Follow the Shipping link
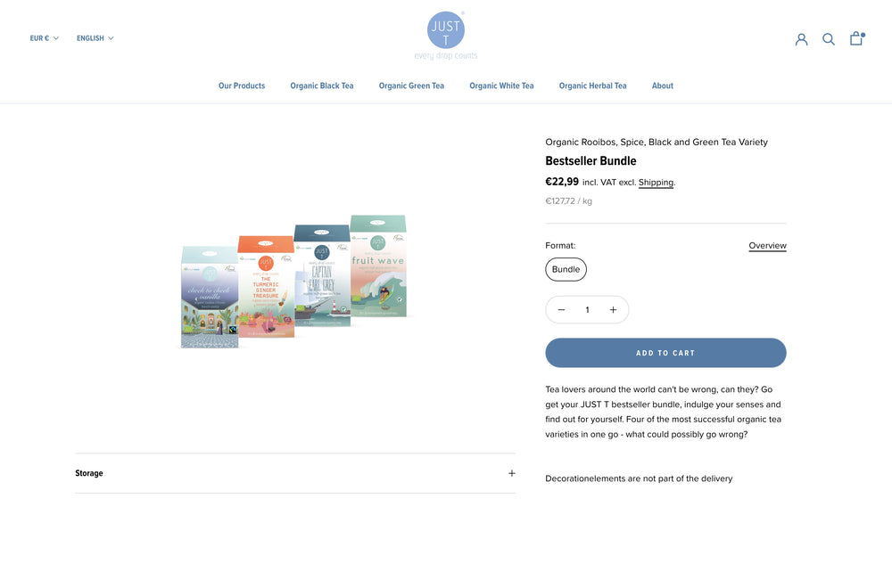892x572 pixels. (656, 183)
